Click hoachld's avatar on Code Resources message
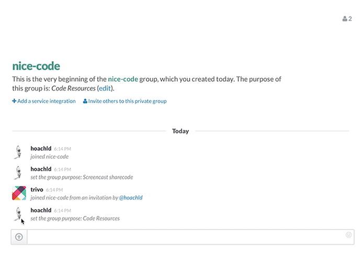 [x=18, y=214]
